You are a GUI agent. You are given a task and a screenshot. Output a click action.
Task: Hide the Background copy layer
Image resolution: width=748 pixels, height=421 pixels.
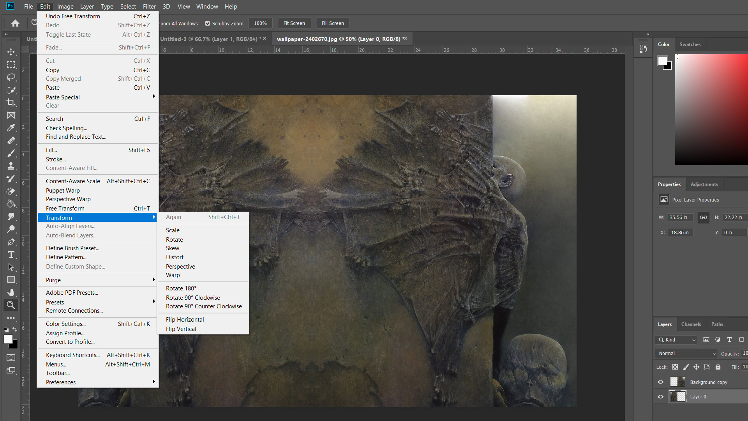660,382
